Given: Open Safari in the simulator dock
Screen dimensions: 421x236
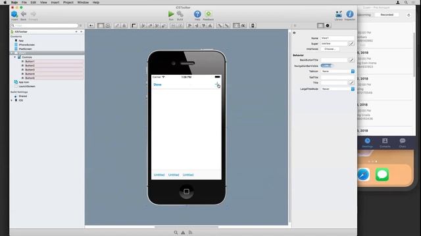Looking at the screenshot, I should 363,175.
